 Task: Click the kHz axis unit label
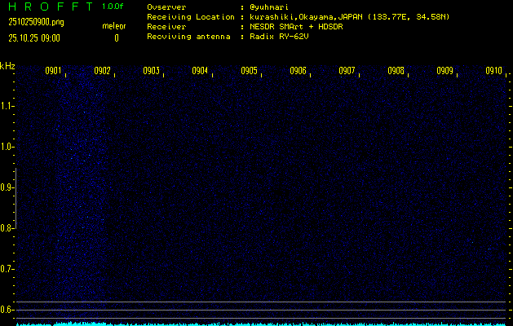pos(7,66)
